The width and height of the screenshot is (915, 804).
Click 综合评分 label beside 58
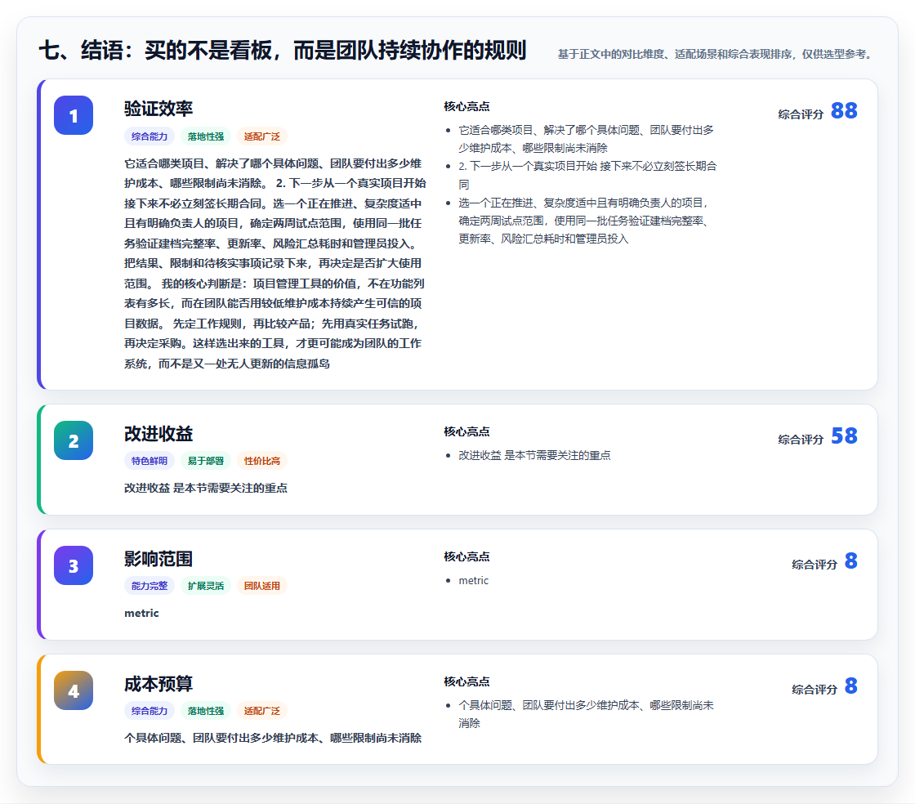801,440
